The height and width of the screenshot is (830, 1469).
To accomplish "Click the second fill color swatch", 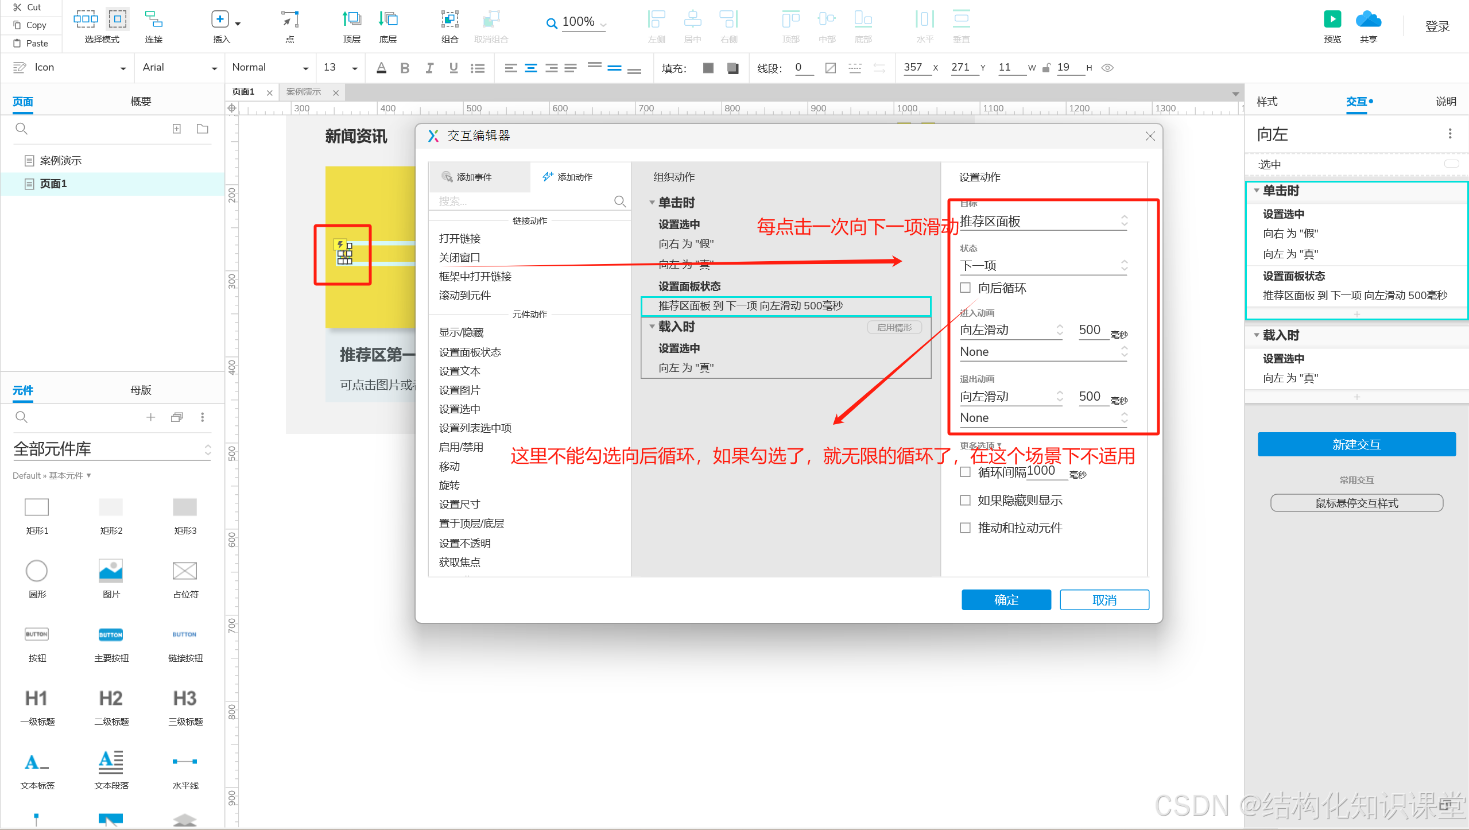I will click(732, 68).
